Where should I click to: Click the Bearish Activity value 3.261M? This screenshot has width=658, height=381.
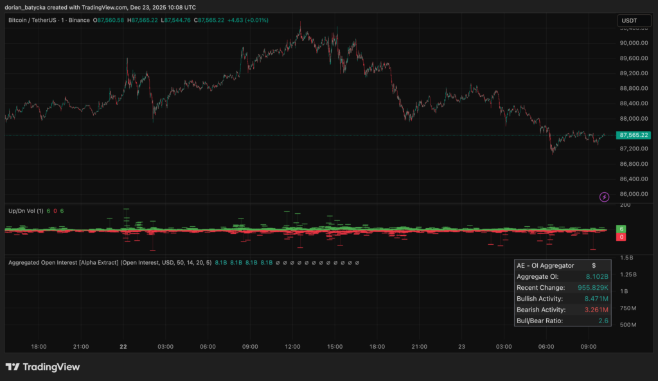click(x=596, y=310)
